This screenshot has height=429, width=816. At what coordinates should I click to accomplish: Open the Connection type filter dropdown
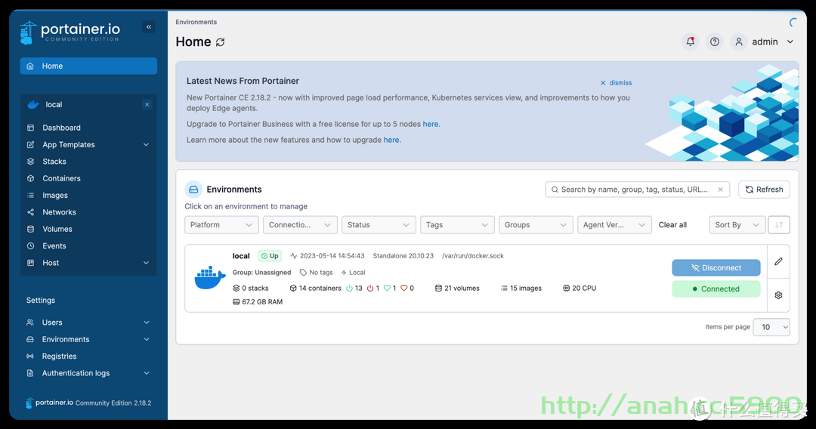pos(300,224)
